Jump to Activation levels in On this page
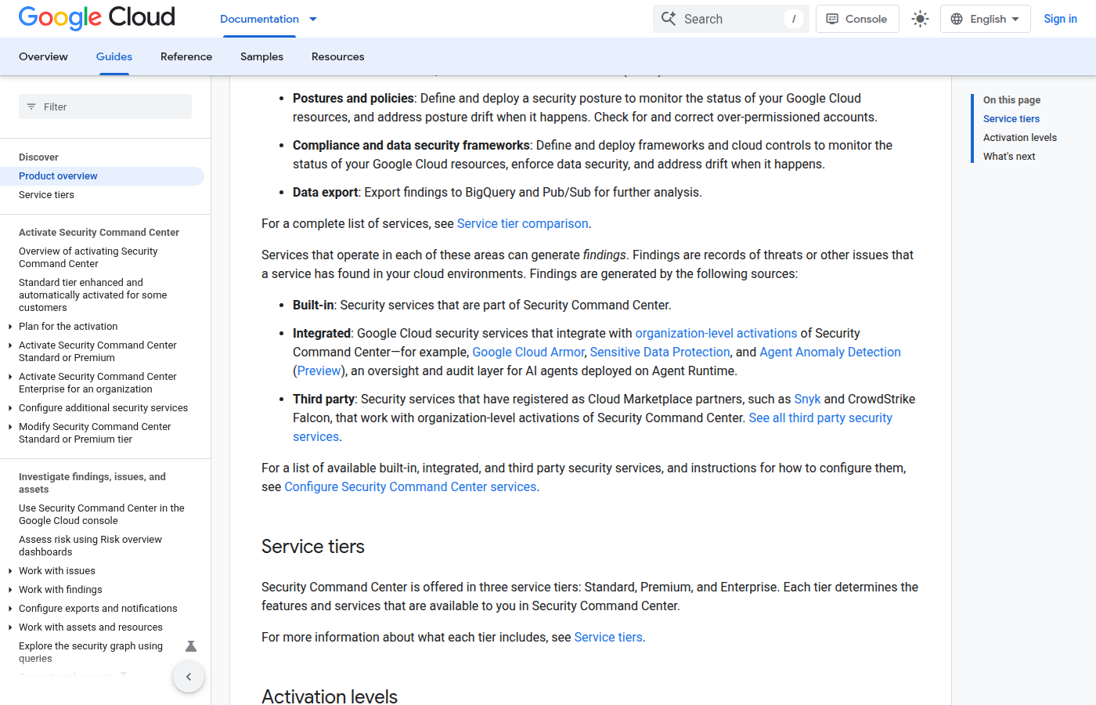1096x705 pixels. click(1020, 138)
